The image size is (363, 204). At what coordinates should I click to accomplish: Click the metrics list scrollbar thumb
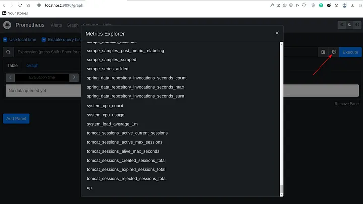(x=281, y=189)
